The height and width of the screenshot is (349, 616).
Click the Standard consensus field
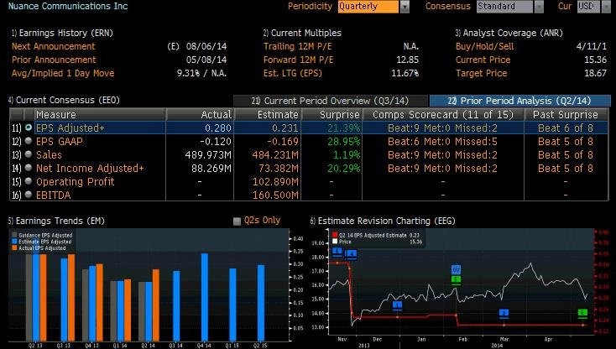tap(505, 6)
